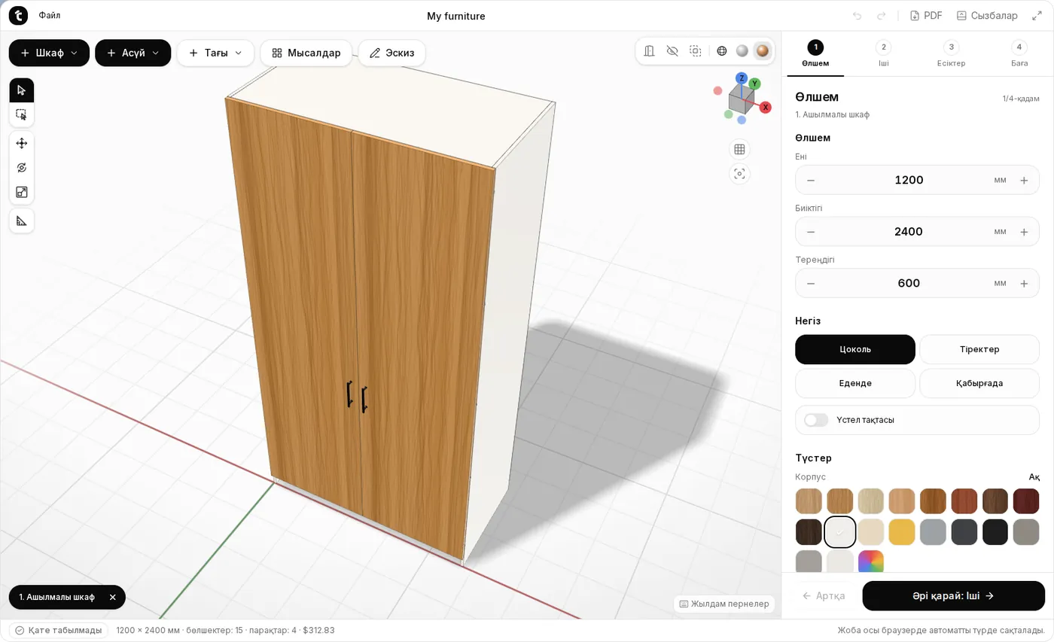Choose the selected white corpus swatch
Viewport: 1054px width, 642px height.
(x=840, y=532)
